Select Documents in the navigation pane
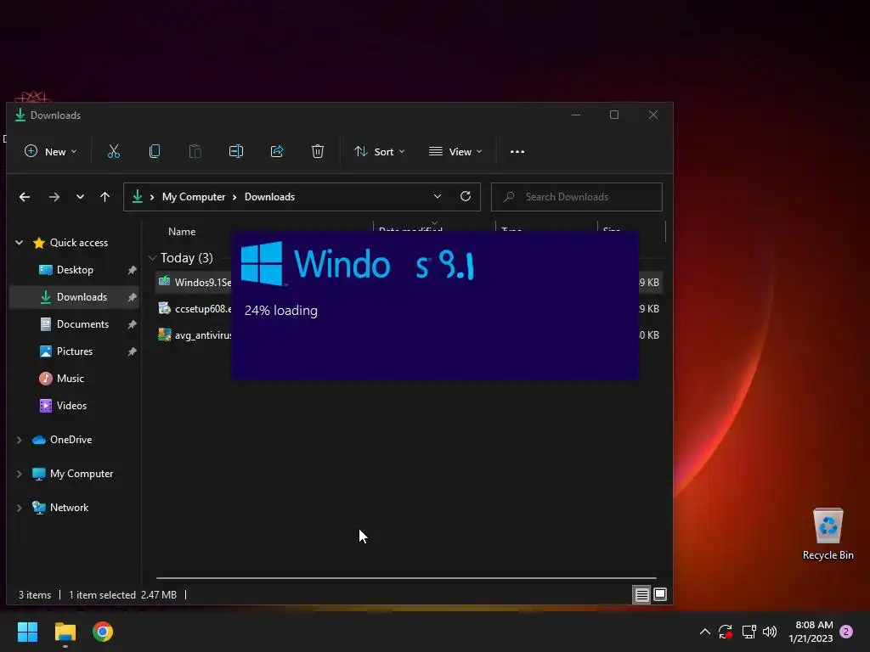 [x=75, y=324]
